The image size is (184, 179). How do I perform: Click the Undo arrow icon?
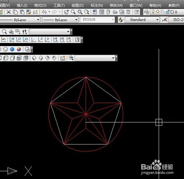(x=44, y=12)
